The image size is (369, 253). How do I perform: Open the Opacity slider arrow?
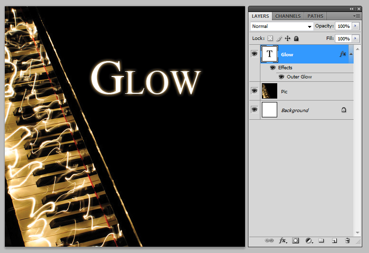tap(356, 26)
